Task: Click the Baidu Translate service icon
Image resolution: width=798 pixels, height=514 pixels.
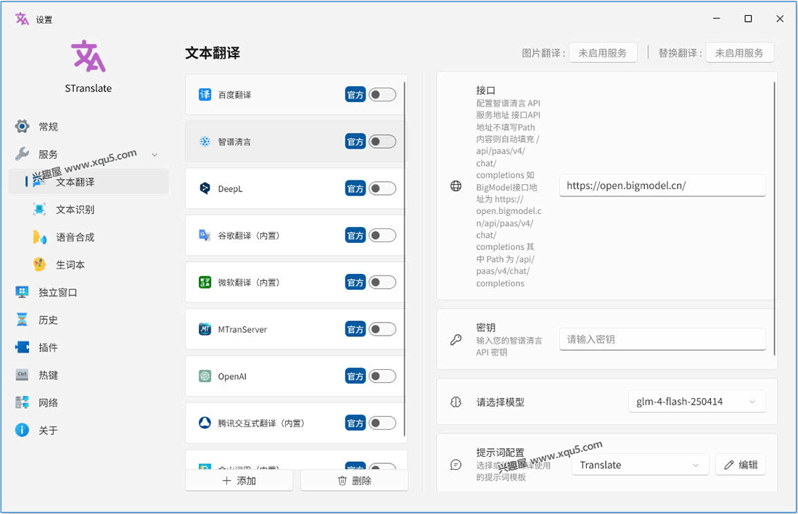Action: tap(205, 95)
